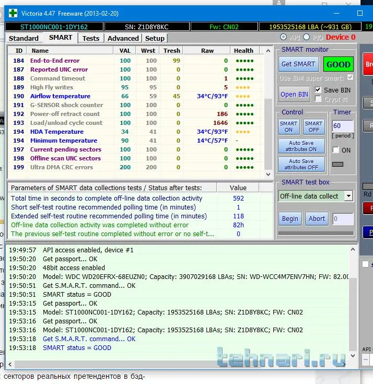The image size is (373, 384).
Task: Click the log panel scroll down arrow
Action: (353, 356)
